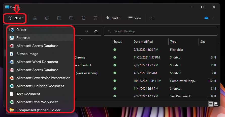This screenshot has width=225, height=117.
Task: Choose the first Microsoft Access Database entry
Action: [40, 46]
